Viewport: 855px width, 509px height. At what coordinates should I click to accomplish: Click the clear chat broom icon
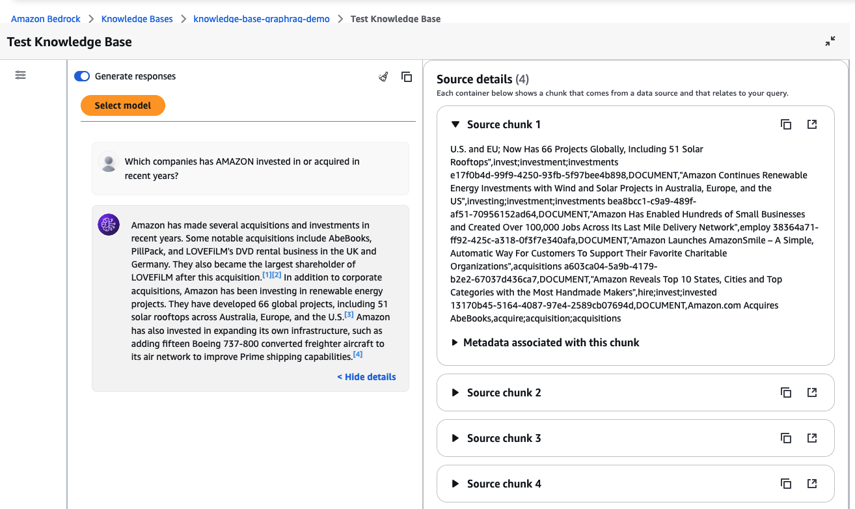pyautogui.click(x=383, y=77)
